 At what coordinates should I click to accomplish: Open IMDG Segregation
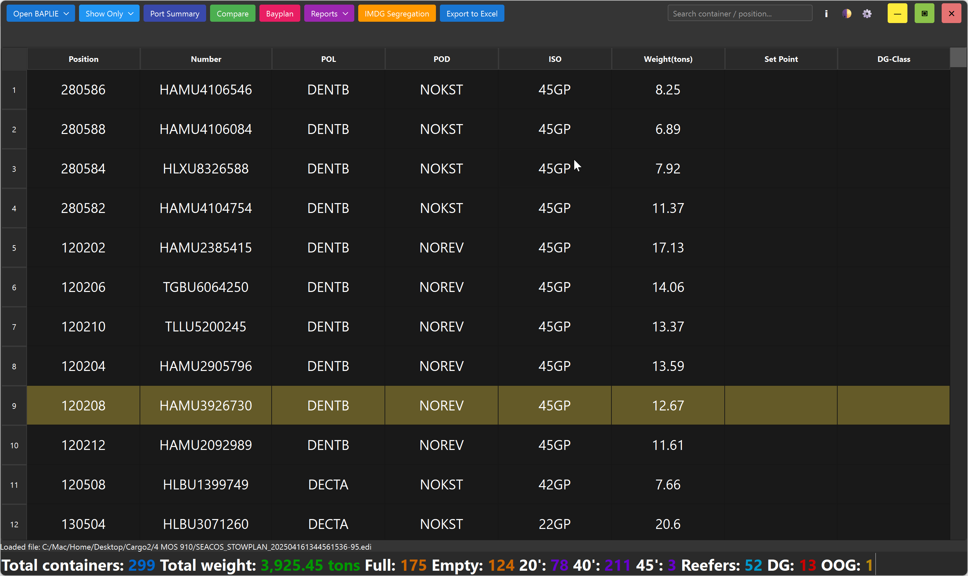(x=397, y=13)
